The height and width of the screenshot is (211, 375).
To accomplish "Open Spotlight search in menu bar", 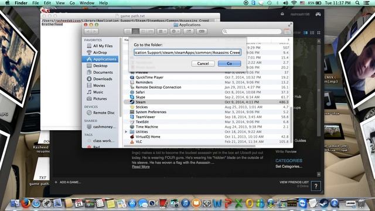I will point(357,3).
